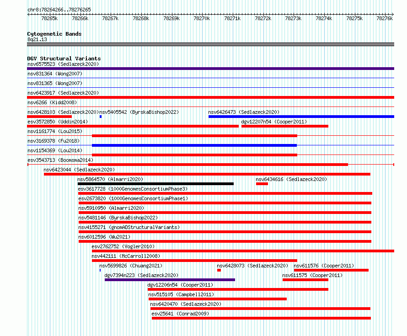Click the red nsv515105 variant bar

click(x=218, y=299)
